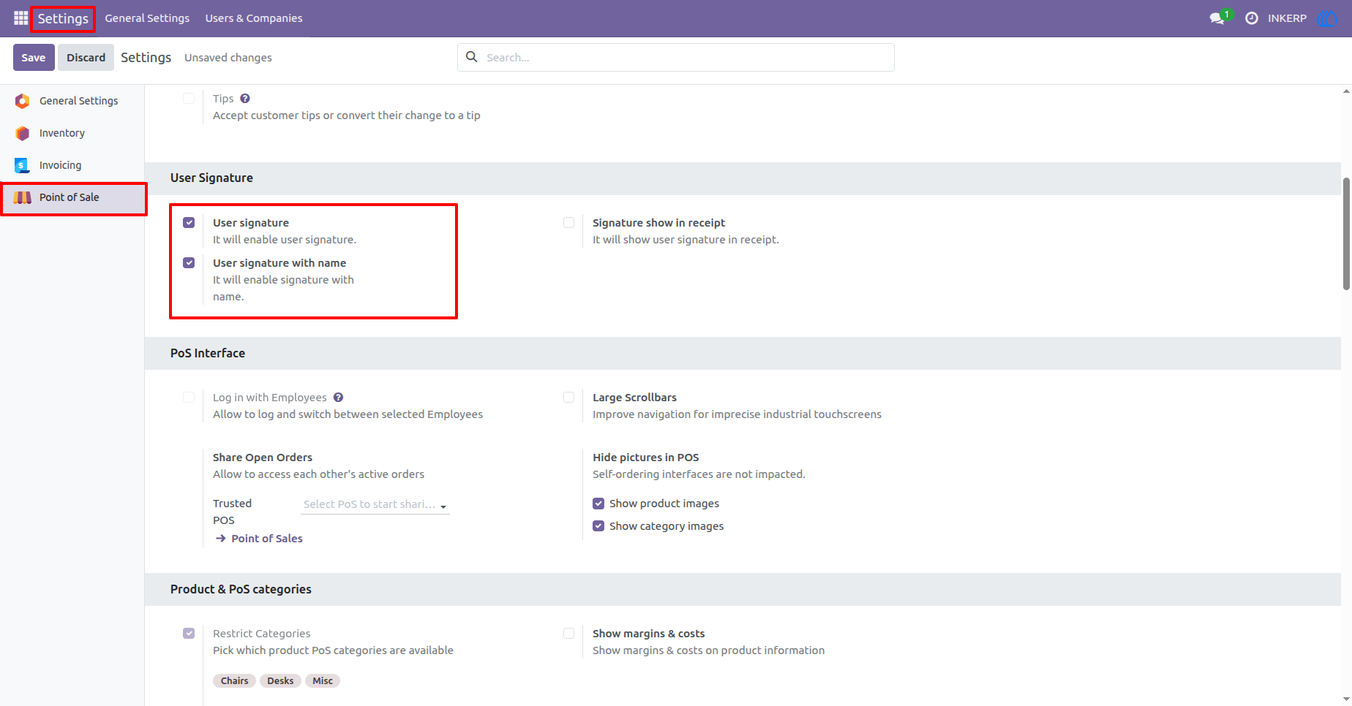This screenshot has height=706, width=1352.
Task: Toggle the Restrict Categories checkbox
Action: tap(189, 634)
